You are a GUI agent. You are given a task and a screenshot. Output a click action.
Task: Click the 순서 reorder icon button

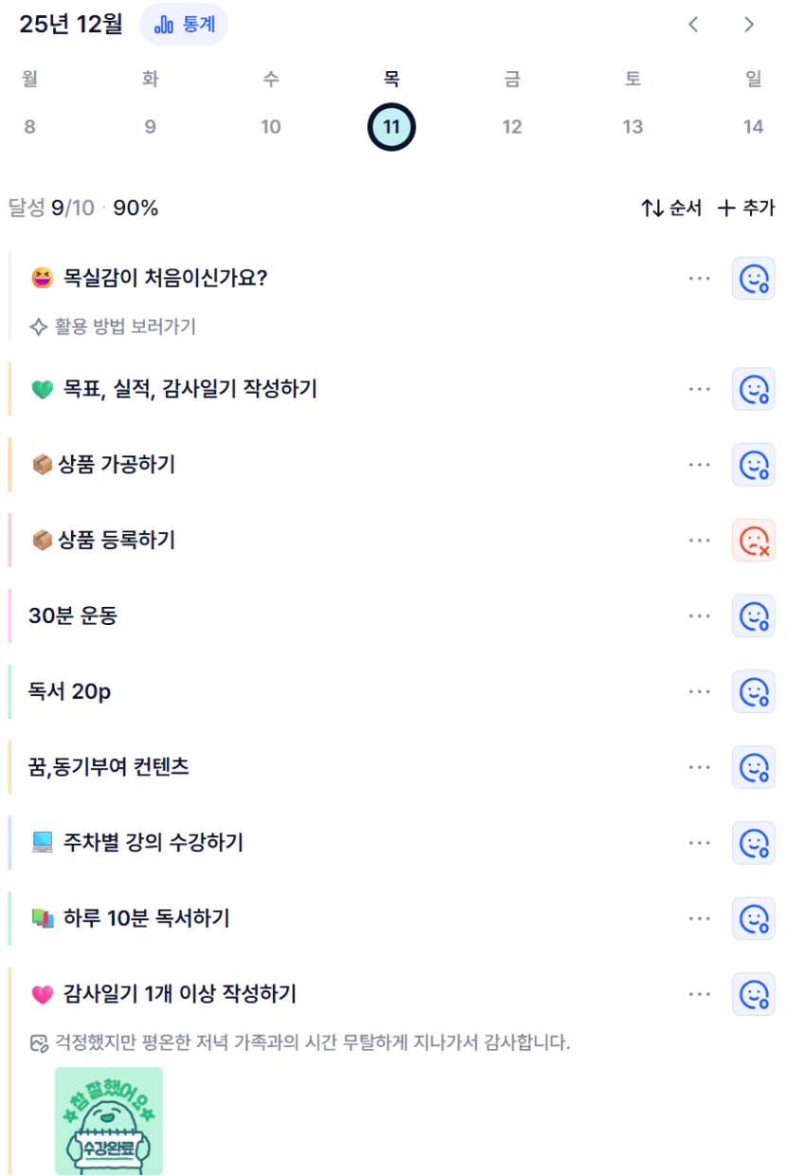coord(671,209)
